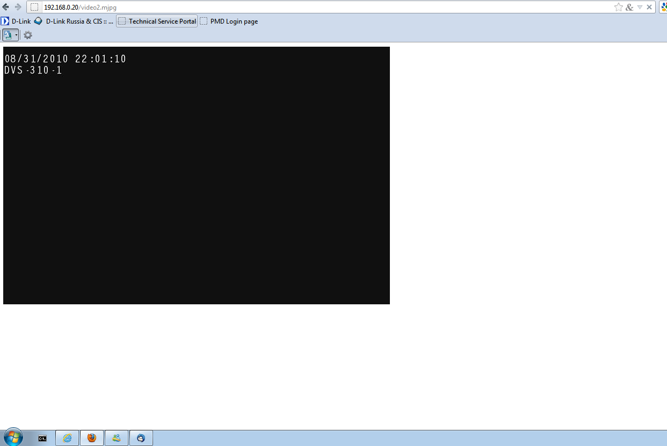
Task: Open the Windows Start menu
Action: pyautogui.click(x=13, y=437)
